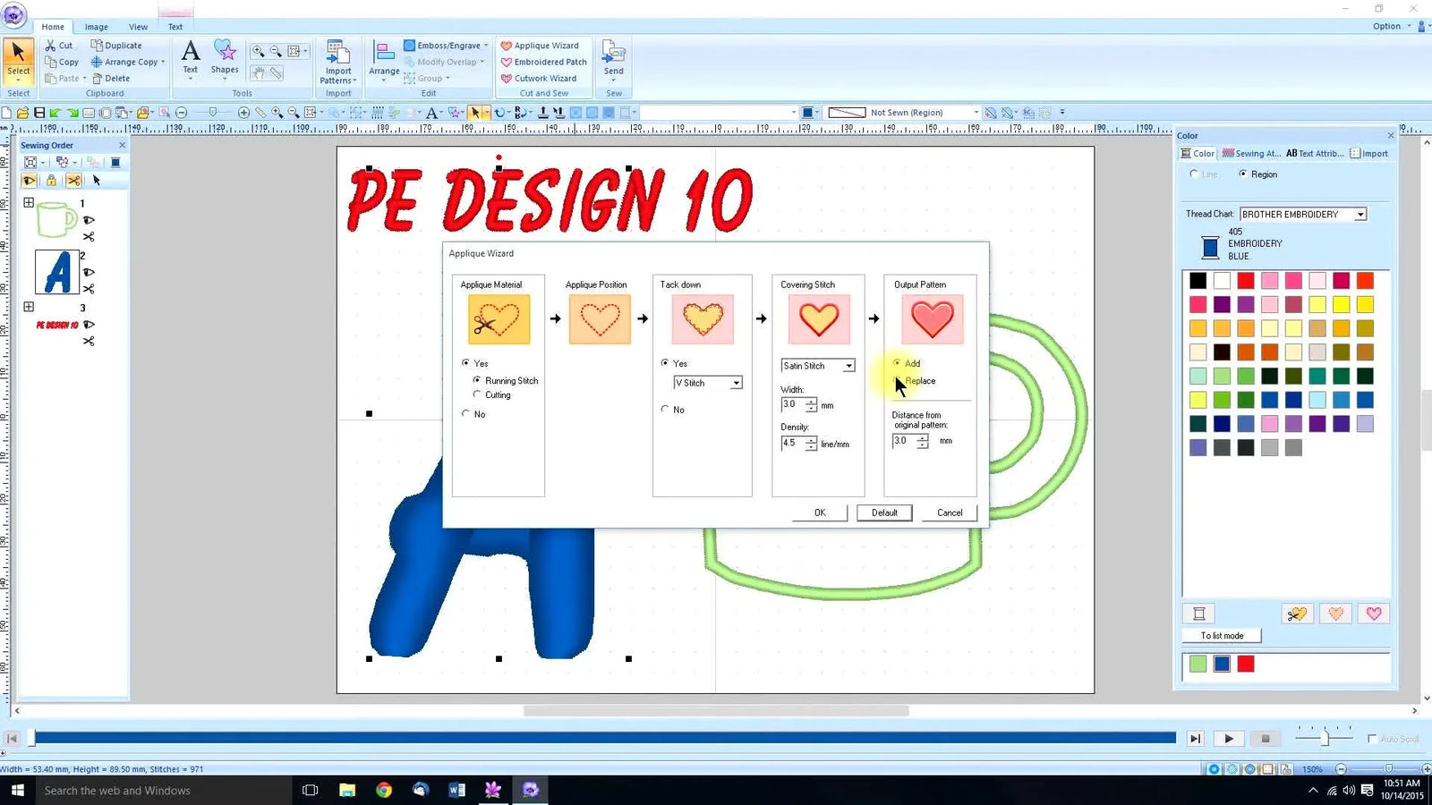Open Embroidered Patch wizard
Viewport: 1432px width, 805px height.
(x=543, y=62)
